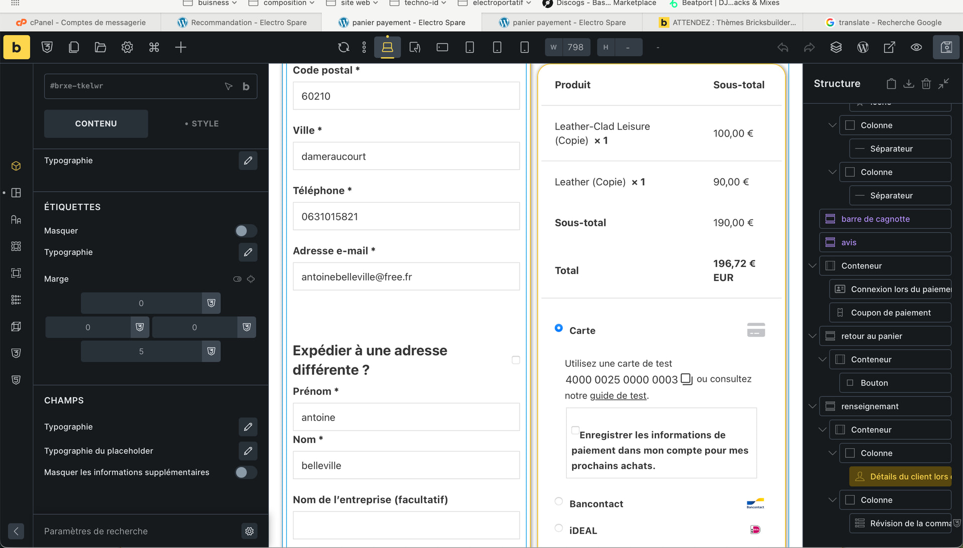Toggle Masquer les informations supplémentaires
Viewport: 963px width, 548px height.
point(246,472)
